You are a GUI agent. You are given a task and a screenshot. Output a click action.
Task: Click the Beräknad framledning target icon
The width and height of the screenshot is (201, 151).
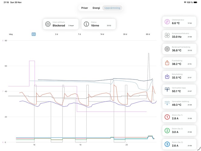[167, 49]
